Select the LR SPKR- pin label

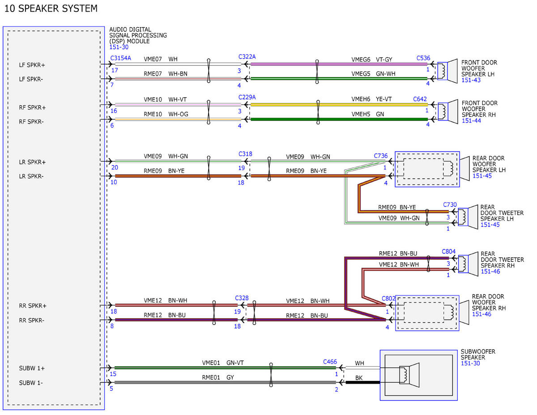32,176
